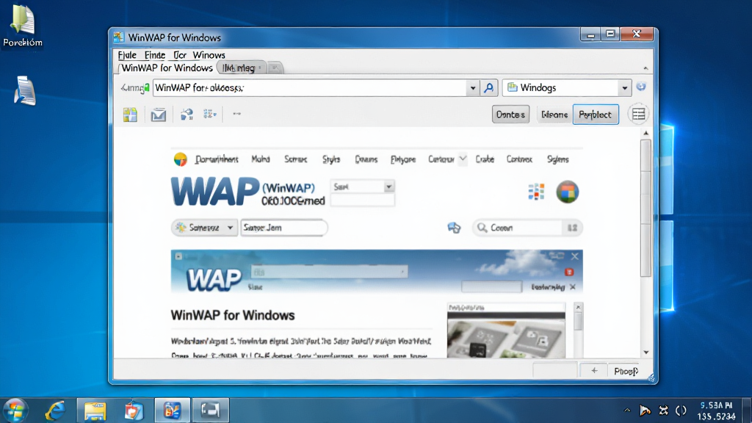The width and height of the screenshot is (752, 423).
Task: Open the Porekiom desktop icon
Action: coord(23,26)
